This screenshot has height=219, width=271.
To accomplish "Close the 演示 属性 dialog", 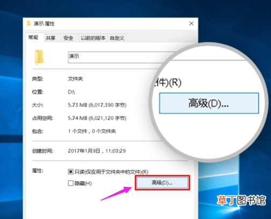I will [x=192, y=24].
